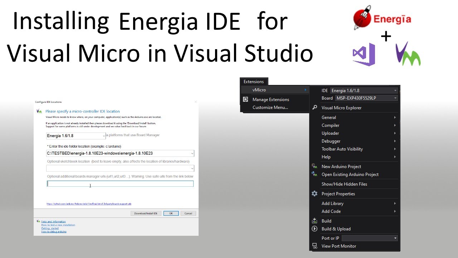Image resolution: width=458 pixels, height=258 pixels.
Task: Click the purple Visual Studio logo
Action: (x=364, y=54)
